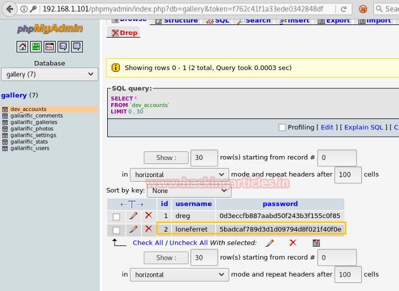Open the phpMyAdmin documentation question-mark icon
Screen dimensions: 399x291
63,47
